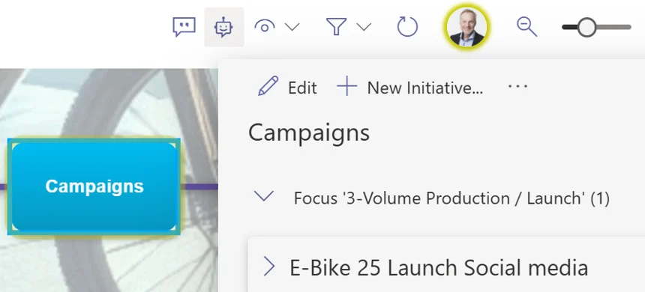This screenshot has height=292, width=645.
Task: Click the 'E-Bike 25 Launch Social media' title
Action: click(x=439, y=267)
